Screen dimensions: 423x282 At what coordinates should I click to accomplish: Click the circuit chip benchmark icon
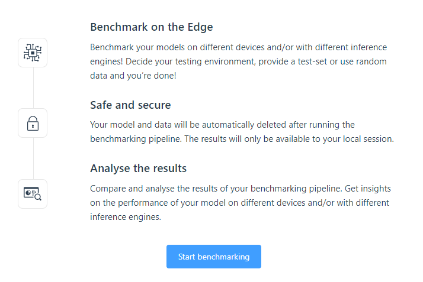33,53
